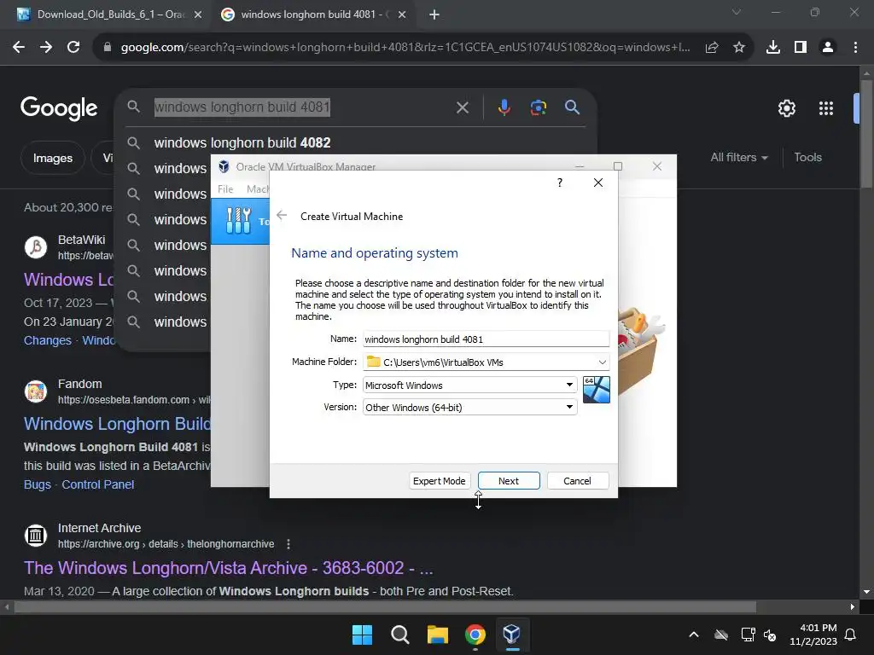Open a new Chrome tab

coord(434,15)
